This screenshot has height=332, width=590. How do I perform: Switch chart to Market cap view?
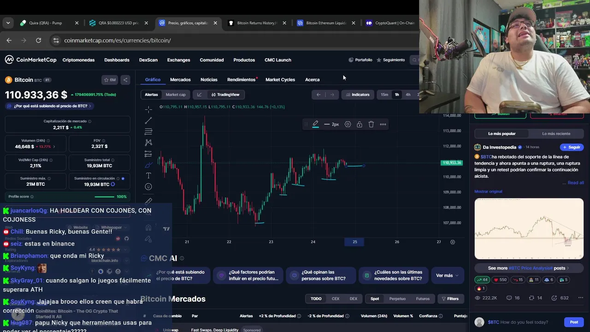tap(176, 95)
